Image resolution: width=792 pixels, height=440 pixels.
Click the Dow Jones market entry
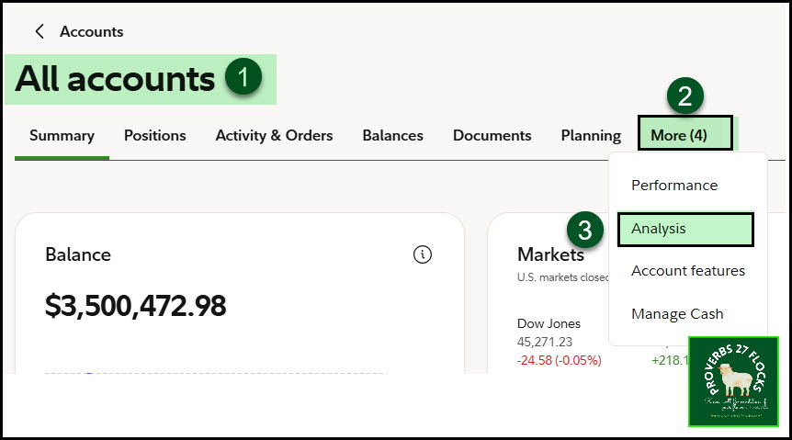[549, 323]
